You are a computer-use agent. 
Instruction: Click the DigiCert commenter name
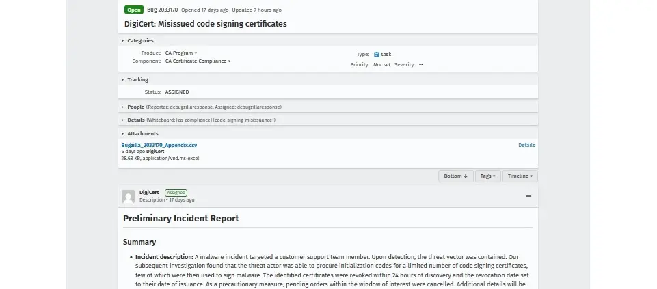[149, 192]
